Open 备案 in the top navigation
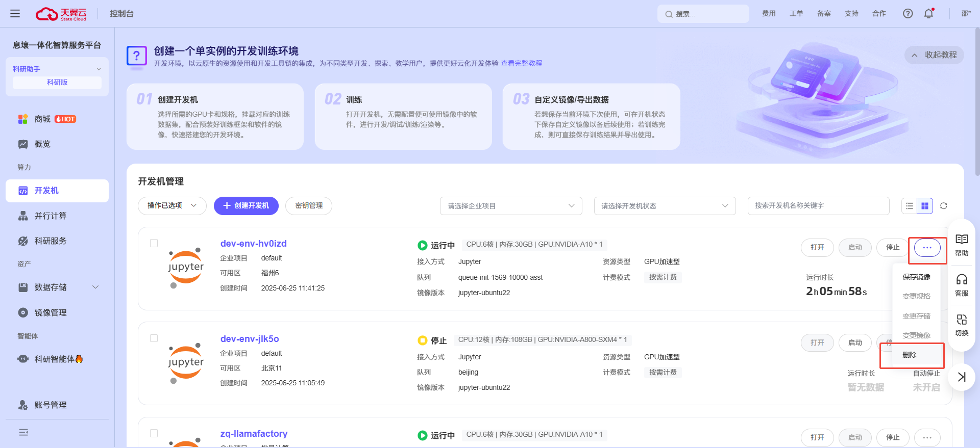Viewport: 980px width, 448px height. [x=824, y=14]
